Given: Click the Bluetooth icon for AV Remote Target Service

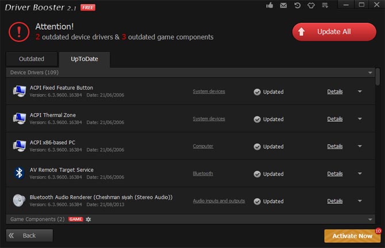Looking at the screenshot, I should coord(19,173).
